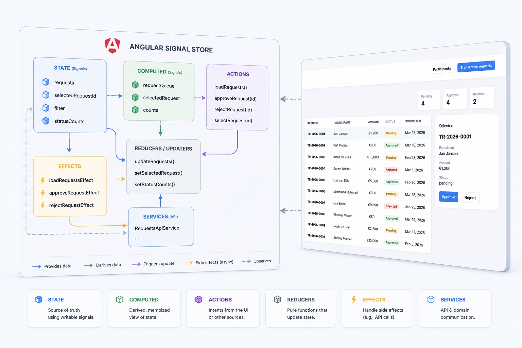Click the Pending badge for Jan Jansen

(x=391, y=133)
